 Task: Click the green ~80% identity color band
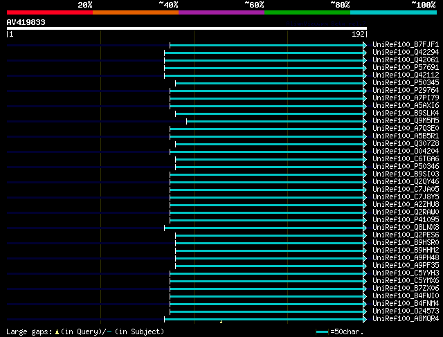[307, 12]
